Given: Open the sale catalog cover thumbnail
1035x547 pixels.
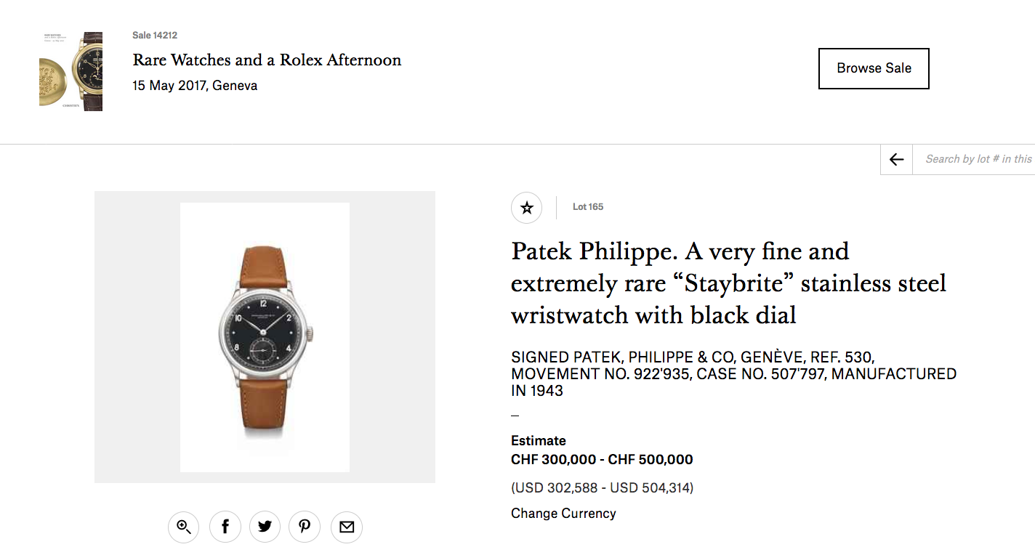Looking at the screenshot, I should pos(71,71).
